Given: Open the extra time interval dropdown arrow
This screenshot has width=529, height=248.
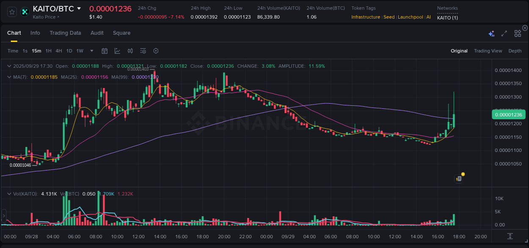Looking at the screenshot, I should tap(91, 51).
